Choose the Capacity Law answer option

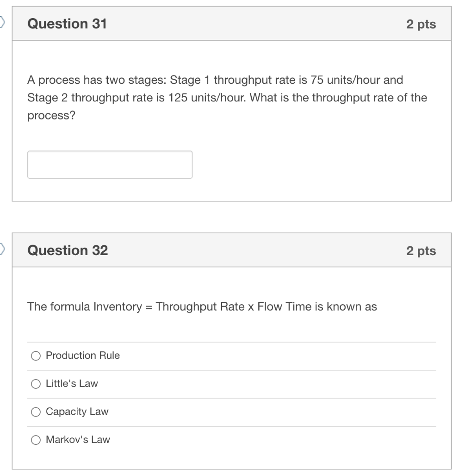(x=36, y=411)
